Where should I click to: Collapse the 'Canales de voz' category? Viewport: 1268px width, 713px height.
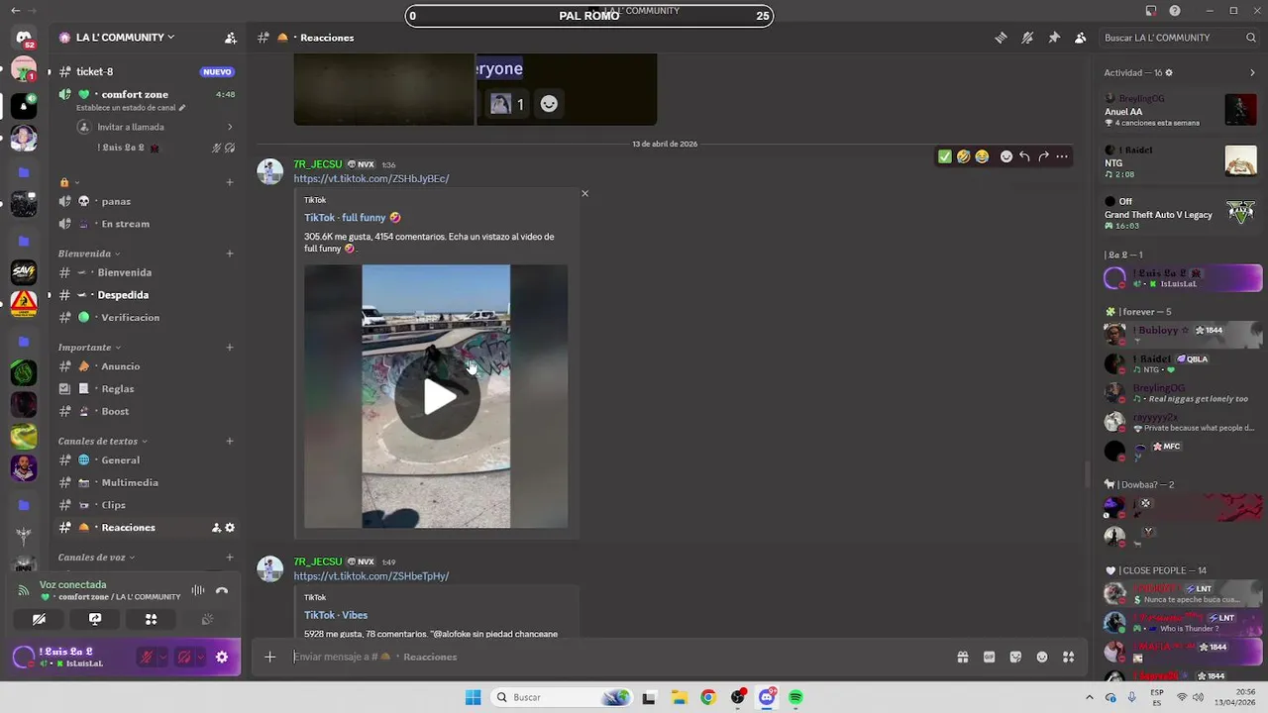click(x=94, y=558)
